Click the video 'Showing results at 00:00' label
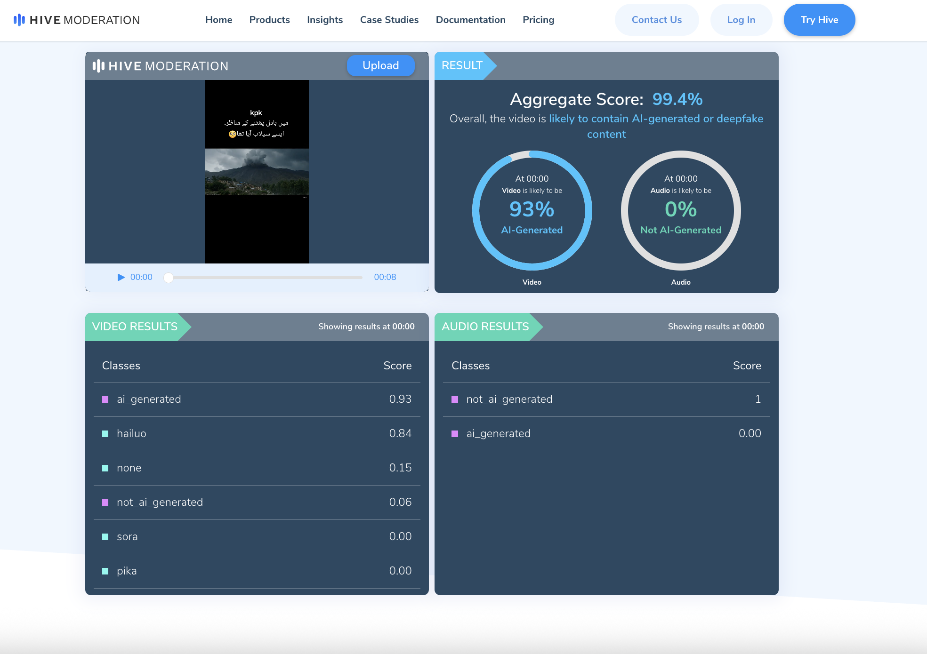Screen dimensions: 927x654 click(366, 327)
